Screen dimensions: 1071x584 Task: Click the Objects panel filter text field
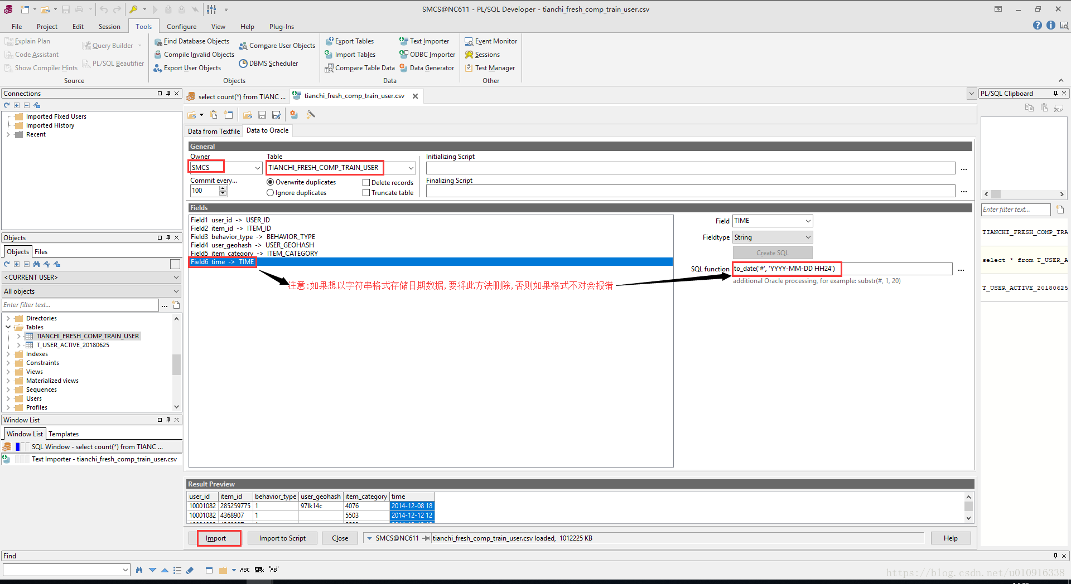80,305
